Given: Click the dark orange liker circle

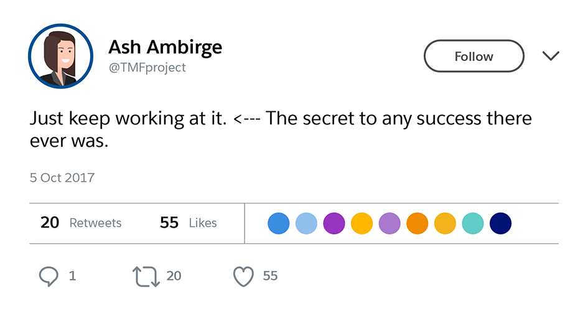Looking at the screenshot, I should 418,223.
